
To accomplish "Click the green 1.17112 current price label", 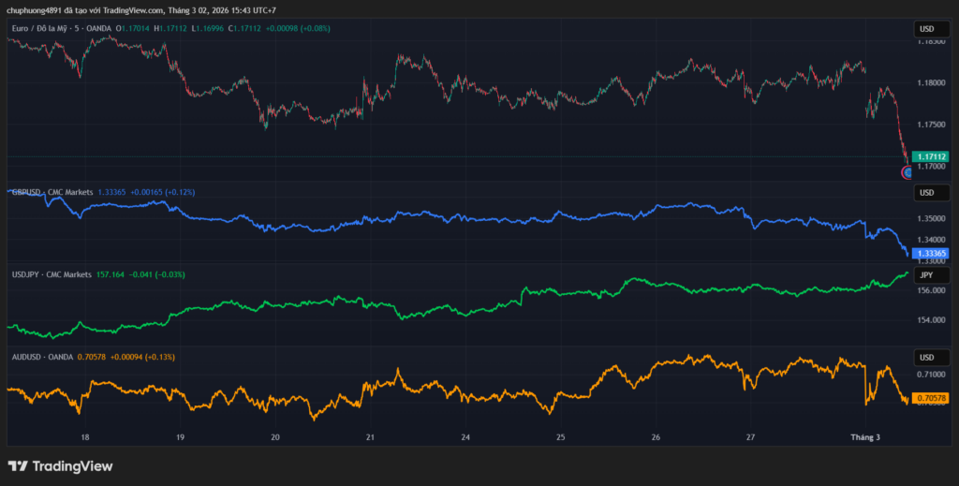I will [932, 156].
